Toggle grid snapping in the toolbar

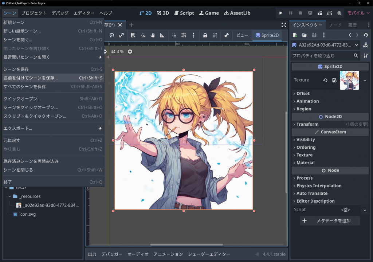point(184,35)
